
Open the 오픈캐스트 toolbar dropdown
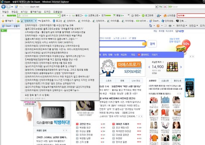pos(92,16)
